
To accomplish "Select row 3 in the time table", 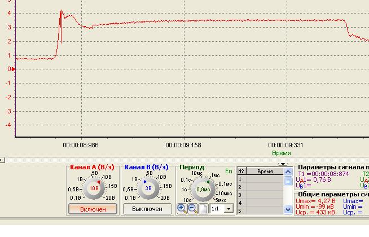I will click(x=260, y=195).
